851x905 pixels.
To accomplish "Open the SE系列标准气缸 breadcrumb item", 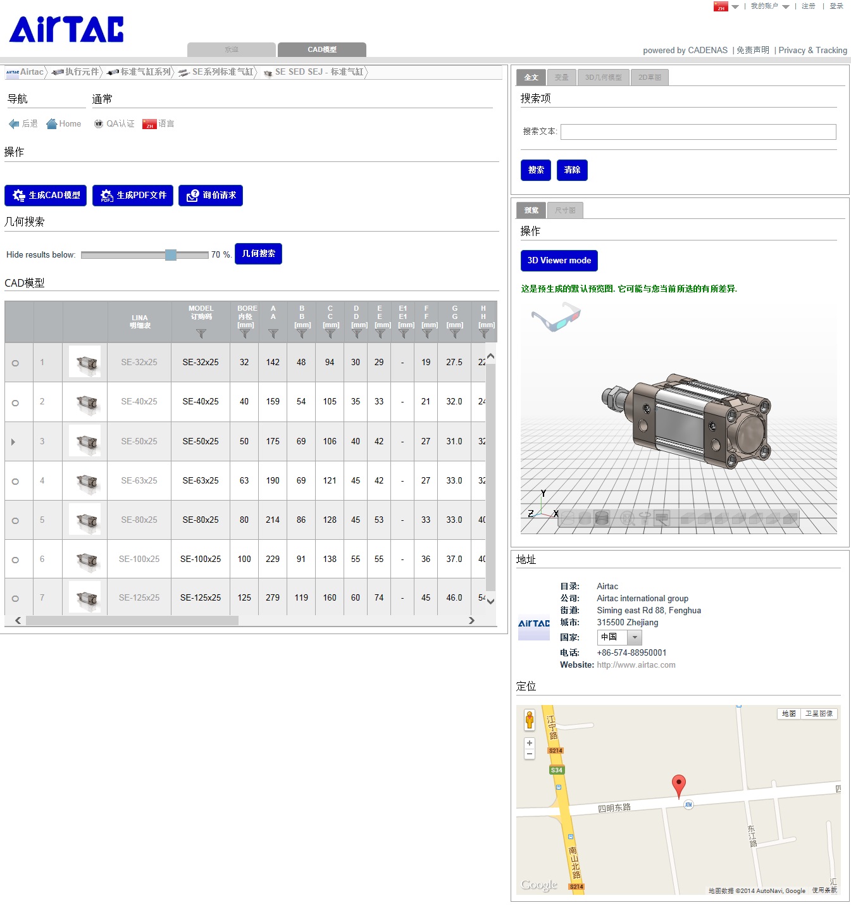I will pyautogui.click(x=216, y=72).
